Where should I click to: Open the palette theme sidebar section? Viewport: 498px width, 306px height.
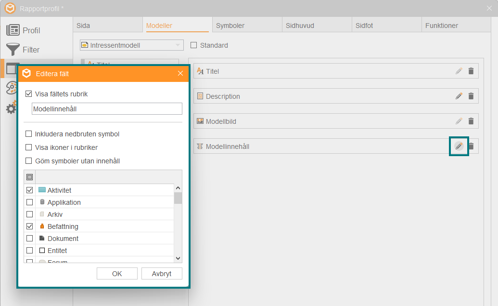pos(11,88)
